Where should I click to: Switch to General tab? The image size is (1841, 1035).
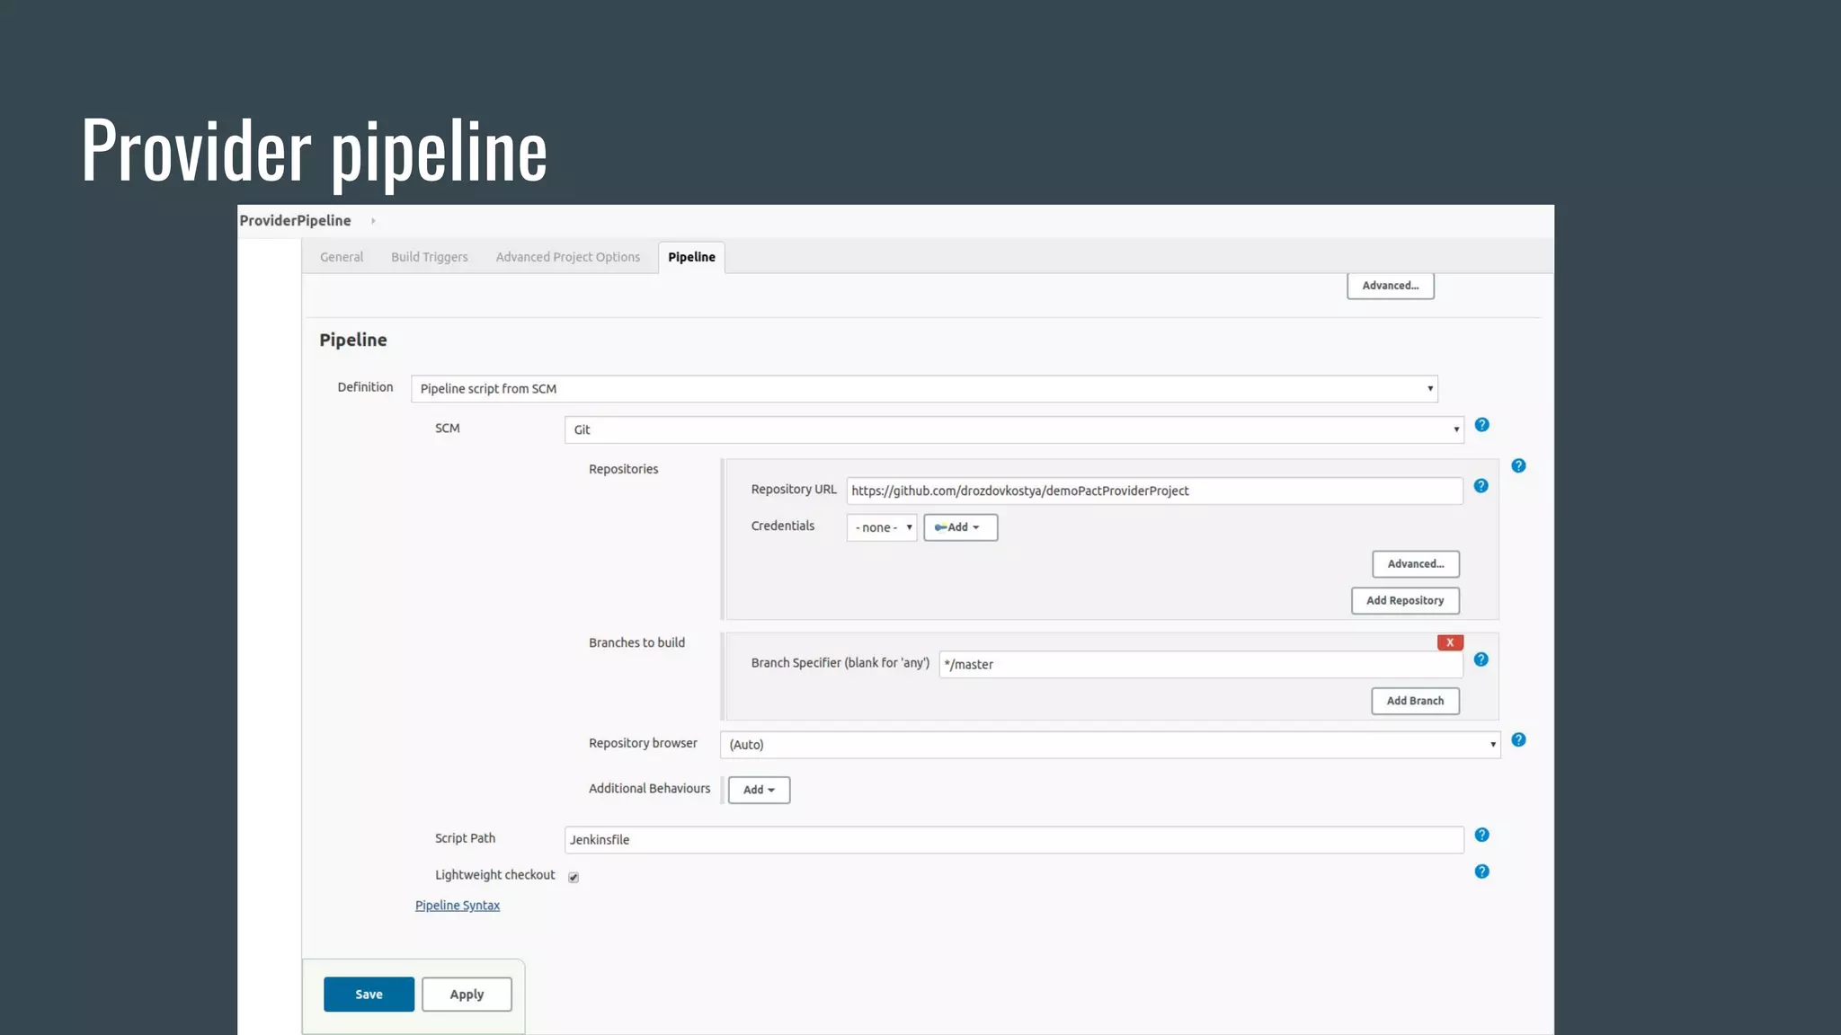[x=342, y=257]
